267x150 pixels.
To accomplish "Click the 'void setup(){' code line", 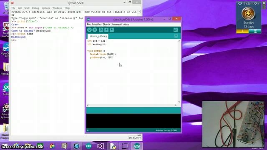I will pos(96,51).
